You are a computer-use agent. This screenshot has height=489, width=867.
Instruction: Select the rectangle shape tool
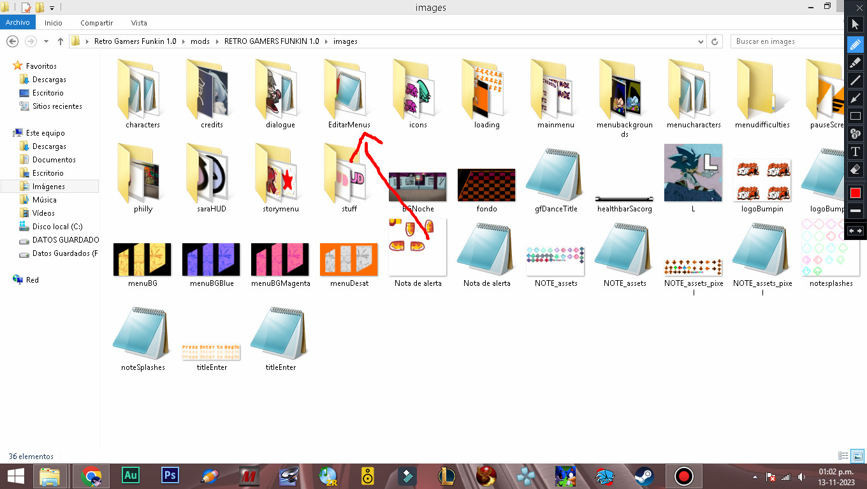[x=856, y=116]
